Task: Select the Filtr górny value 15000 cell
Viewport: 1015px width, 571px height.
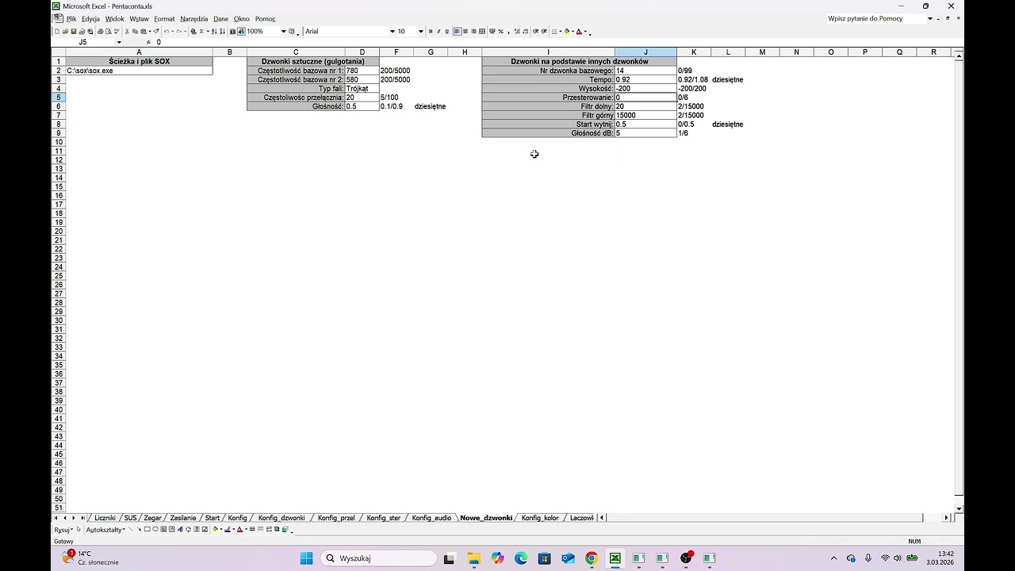Action: click(x=645, y=115)
